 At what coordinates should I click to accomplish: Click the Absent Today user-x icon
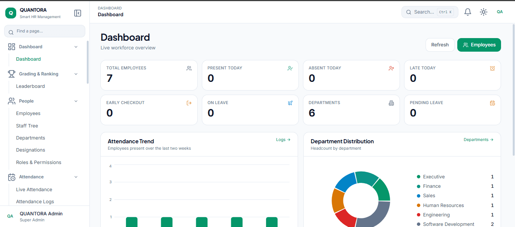pos(391,68)
